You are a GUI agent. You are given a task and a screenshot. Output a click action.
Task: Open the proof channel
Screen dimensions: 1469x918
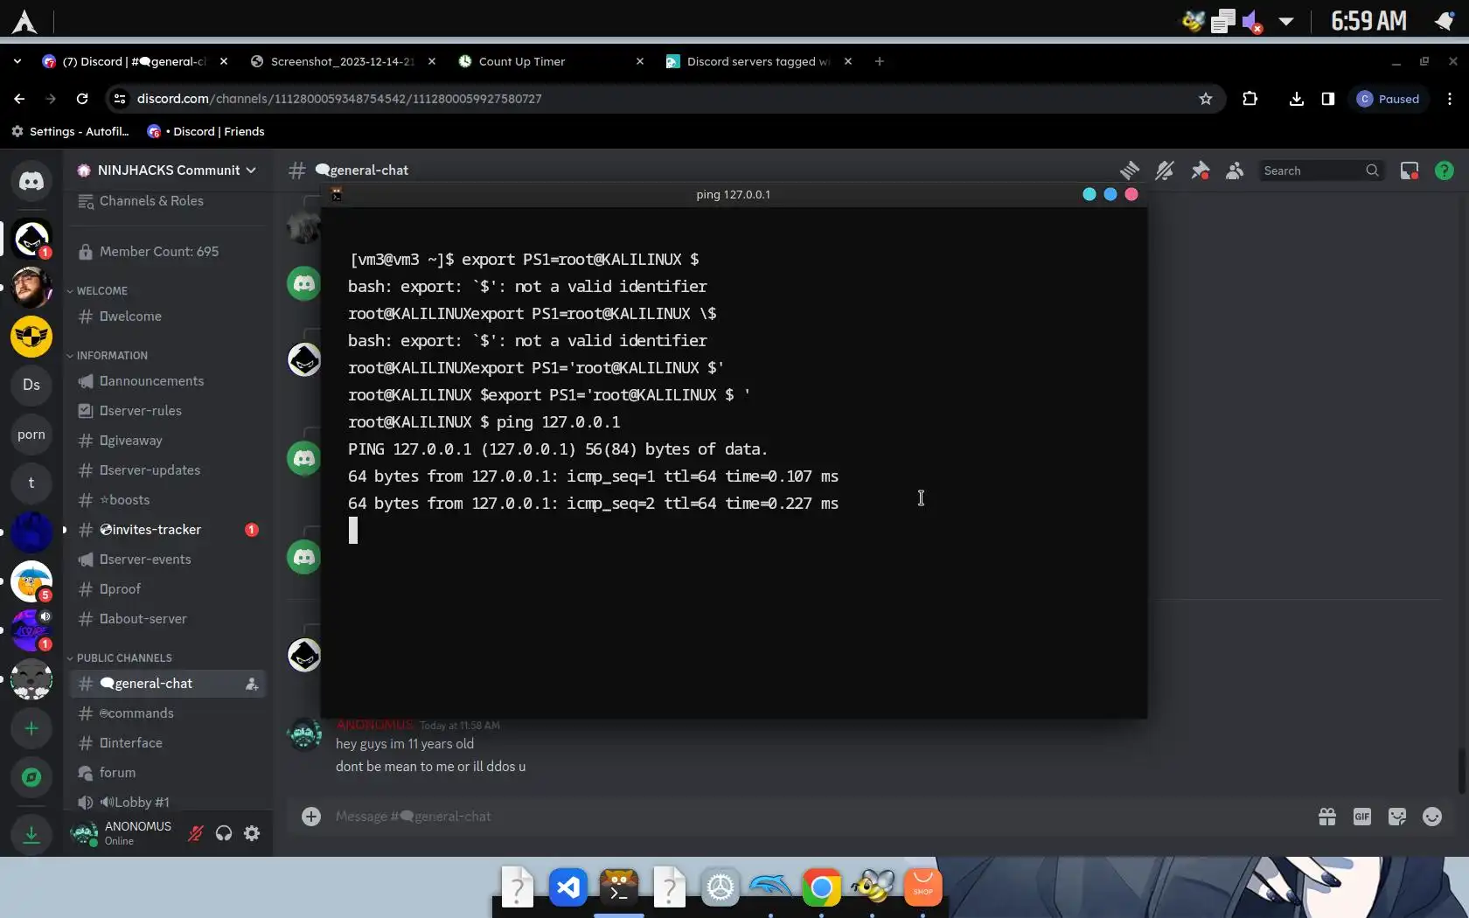pyautogui.click(x=168, y=589)
